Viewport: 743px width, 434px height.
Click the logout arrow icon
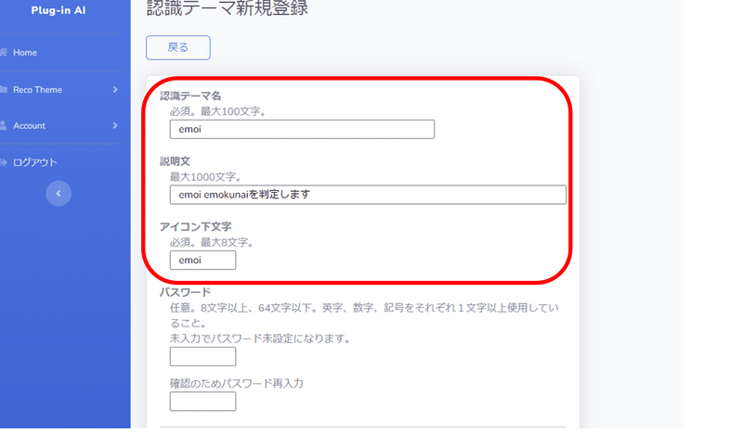[x=4, y=162]
